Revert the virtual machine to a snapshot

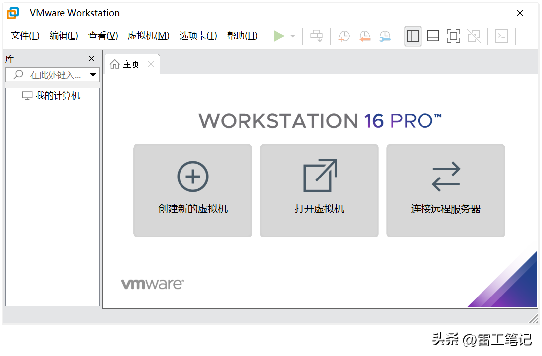[x=364, y=36]
